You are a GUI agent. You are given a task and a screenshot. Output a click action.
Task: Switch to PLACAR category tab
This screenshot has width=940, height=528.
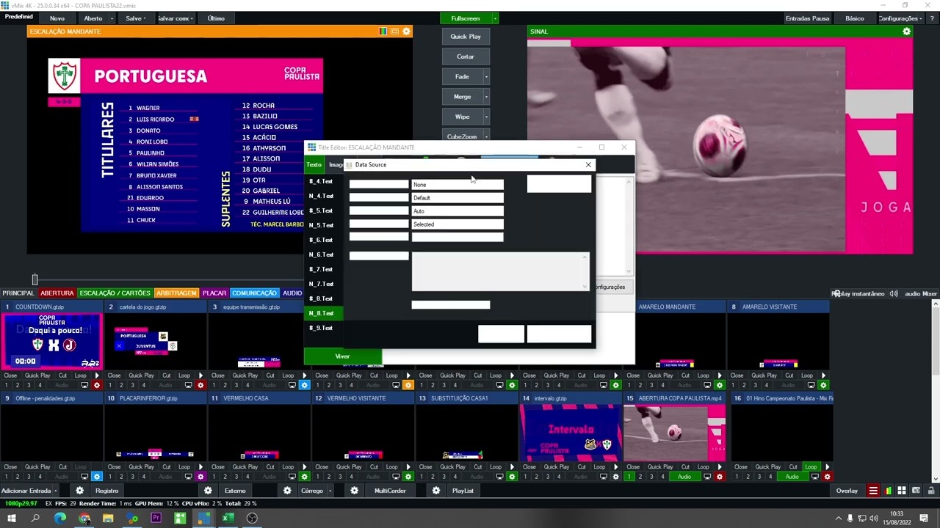(214, 293)
